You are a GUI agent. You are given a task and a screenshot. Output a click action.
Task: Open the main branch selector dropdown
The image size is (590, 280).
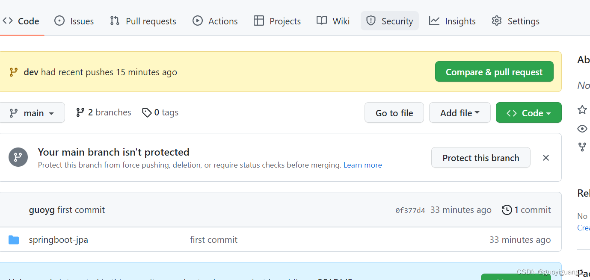click(x=32, y=113)
